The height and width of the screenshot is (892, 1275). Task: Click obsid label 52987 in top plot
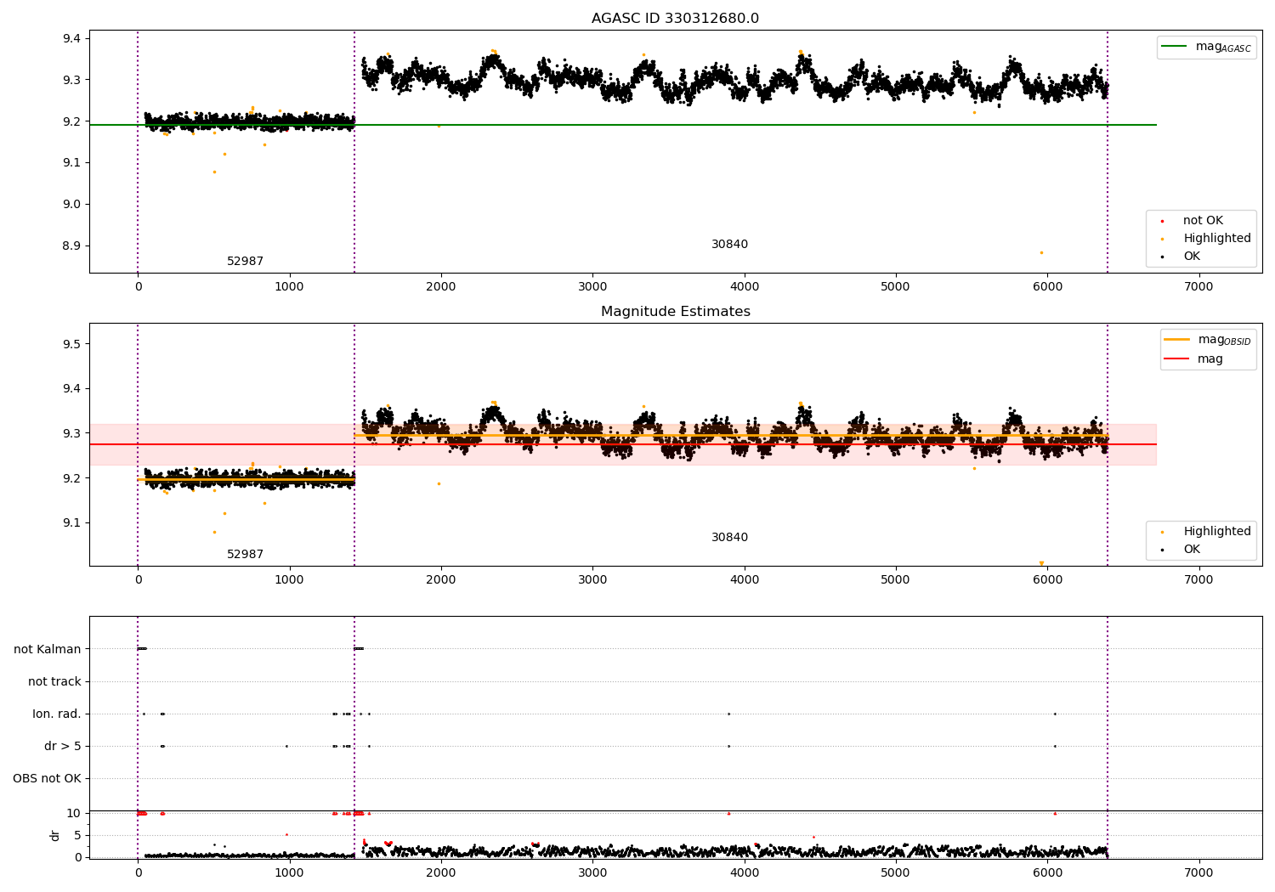(245, 262)
